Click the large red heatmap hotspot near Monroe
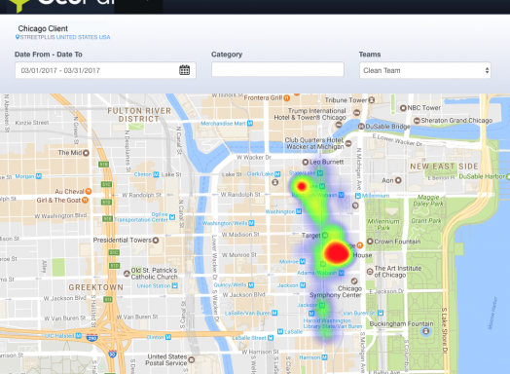 [x=337, y=252]
